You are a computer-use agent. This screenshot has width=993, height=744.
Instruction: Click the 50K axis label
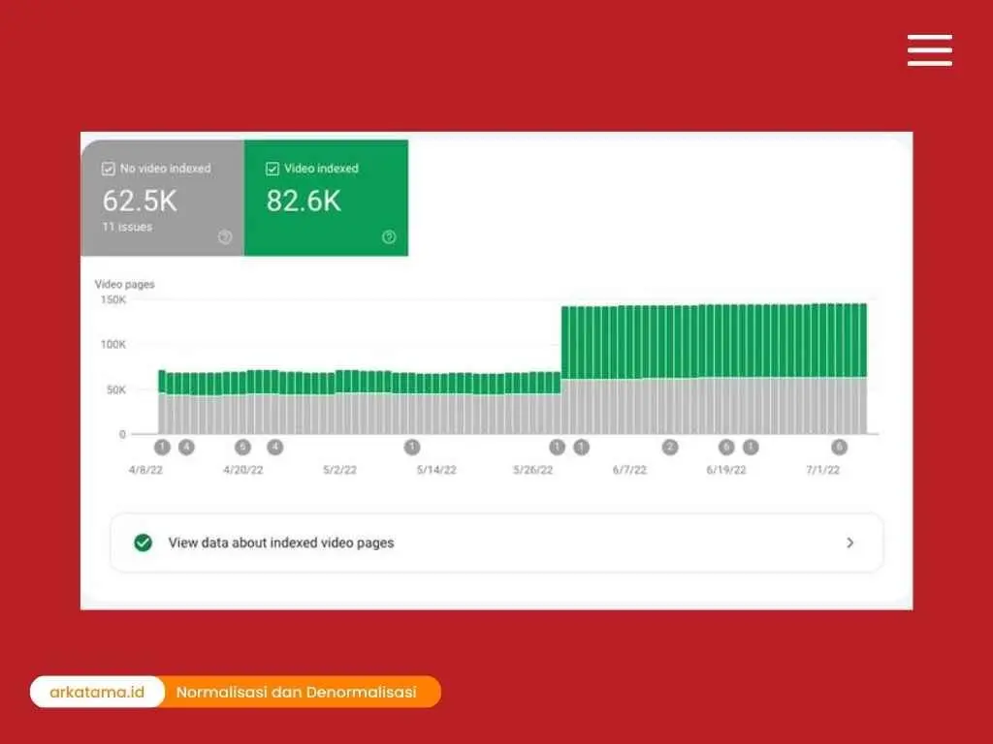click(116, 389)
